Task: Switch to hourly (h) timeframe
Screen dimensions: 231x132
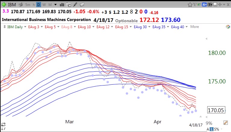Action: click(x=34, y=5)
